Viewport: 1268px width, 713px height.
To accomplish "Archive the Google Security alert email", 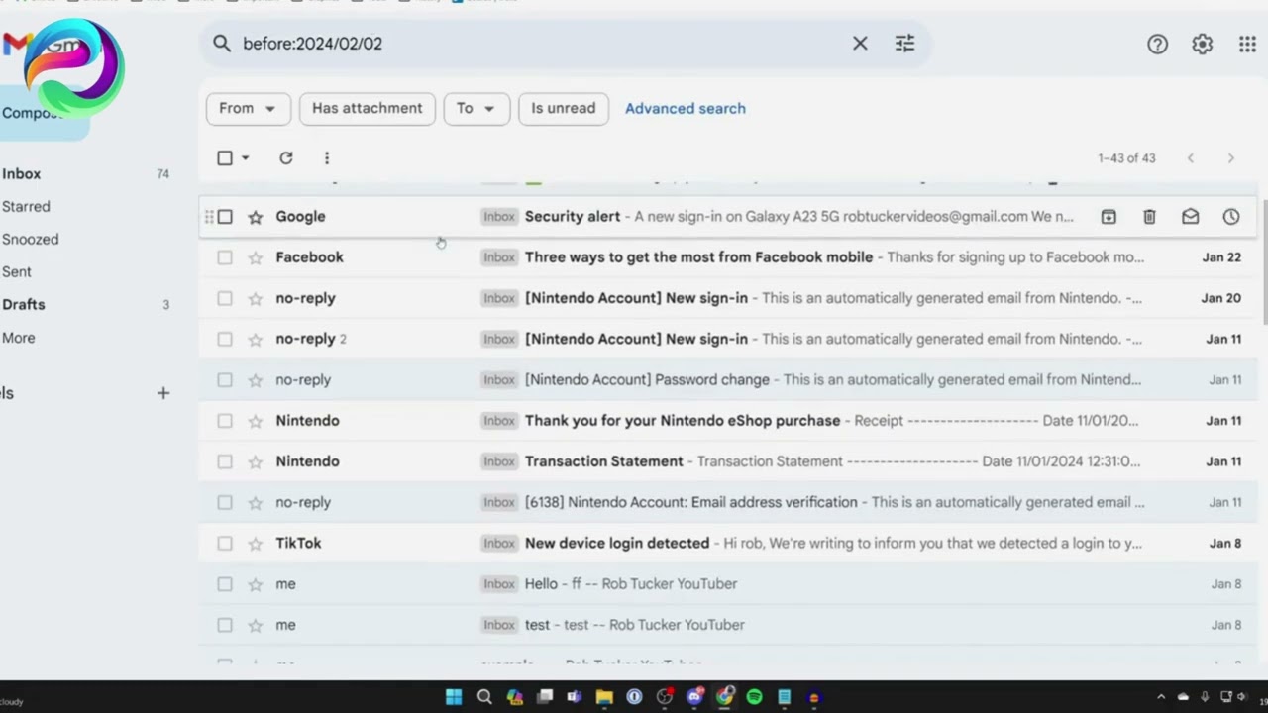I will click(1109, 217).
